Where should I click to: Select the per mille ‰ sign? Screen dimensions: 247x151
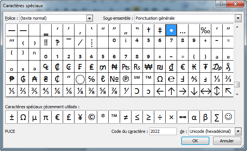(206, 30)
